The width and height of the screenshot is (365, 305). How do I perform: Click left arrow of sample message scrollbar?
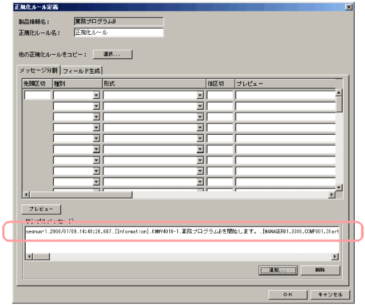[x=29, y=256]
